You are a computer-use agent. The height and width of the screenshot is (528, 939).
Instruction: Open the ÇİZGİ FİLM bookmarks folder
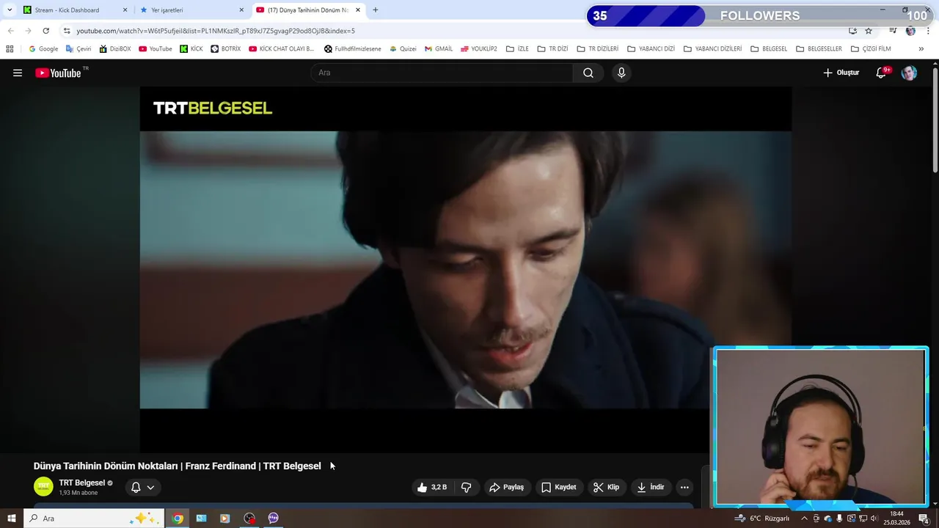[x=871, y=48]
